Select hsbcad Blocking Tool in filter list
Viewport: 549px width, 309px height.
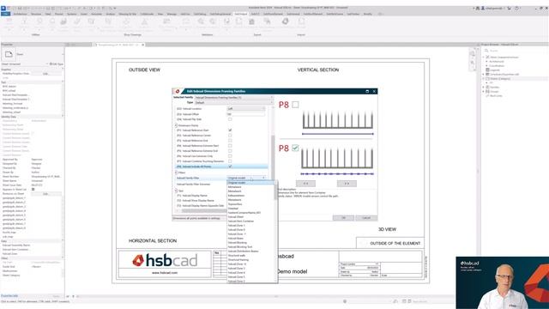coord(250,247)
